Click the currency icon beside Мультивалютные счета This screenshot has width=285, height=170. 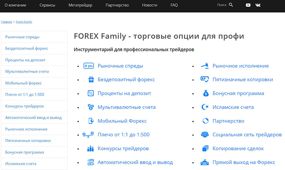pyautogui.click(x=91, y=107)
